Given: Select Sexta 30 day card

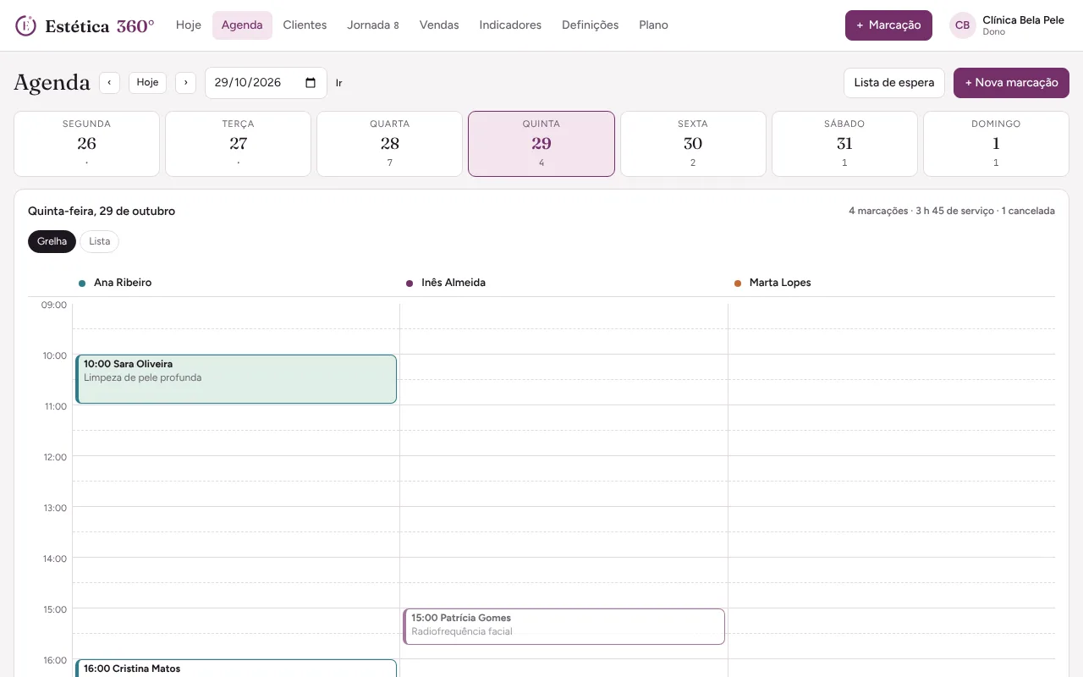Looking at the screenshot, I should click(x=693, y=144).
